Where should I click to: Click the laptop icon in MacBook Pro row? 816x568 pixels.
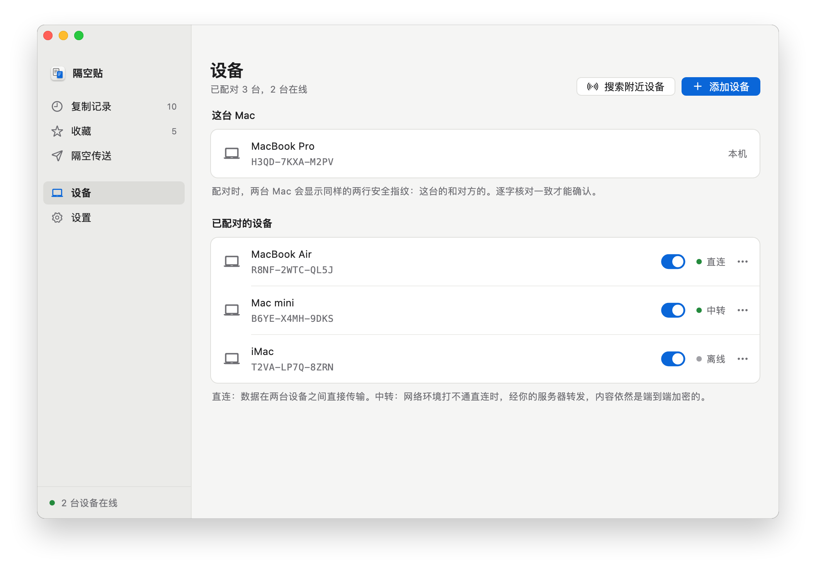[x=232, y=154]
